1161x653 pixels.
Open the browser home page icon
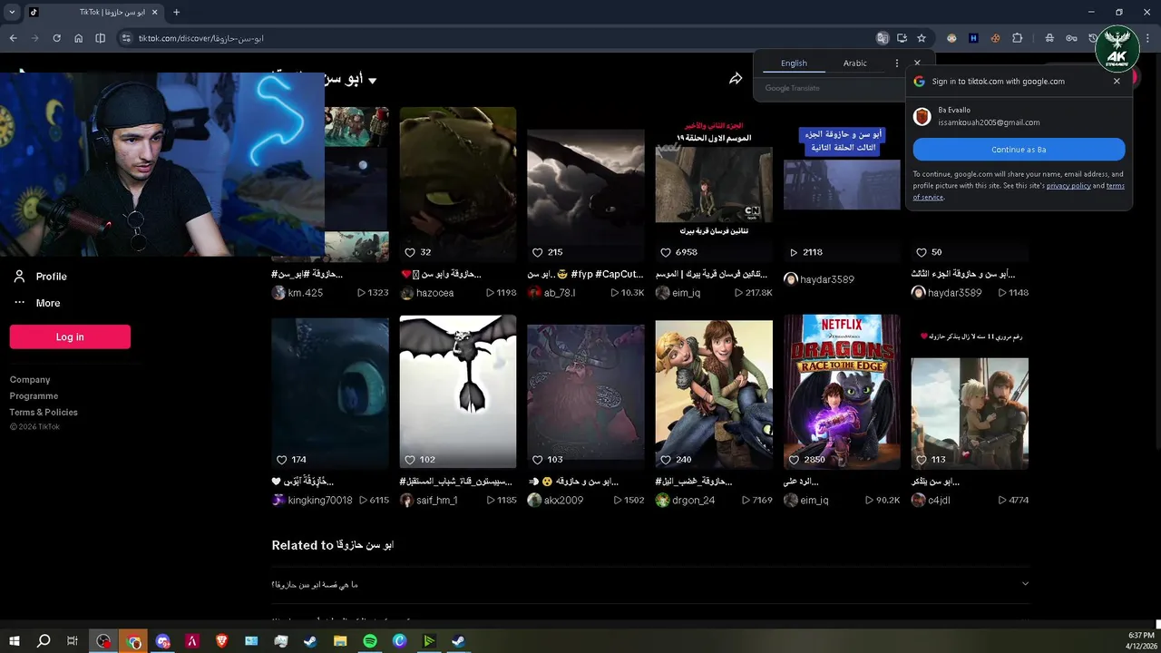coord(78,38)
